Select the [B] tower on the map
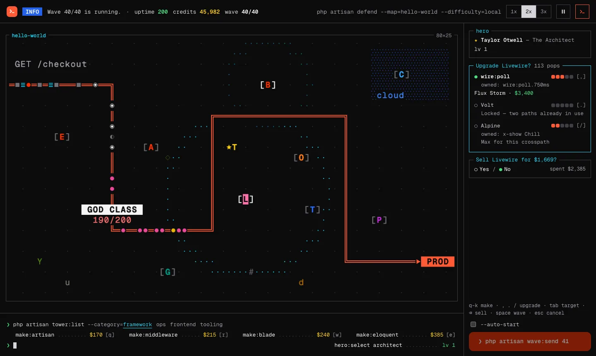Viewport: 596px width, 356px height. [268, 85]
